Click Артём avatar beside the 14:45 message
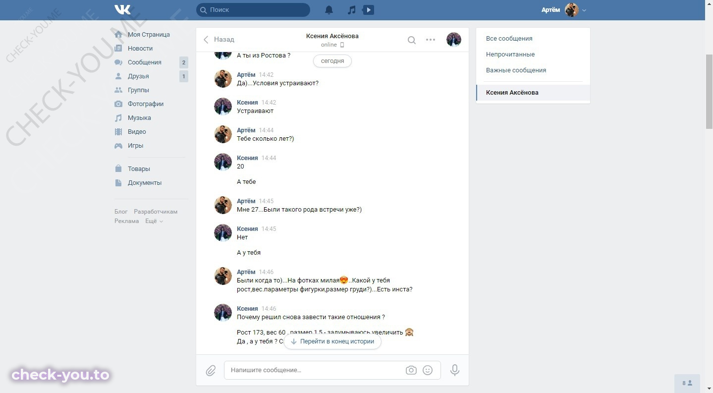The height and width of the screenshot is (393, 713). pyautogui.click(x=223, y=205)
